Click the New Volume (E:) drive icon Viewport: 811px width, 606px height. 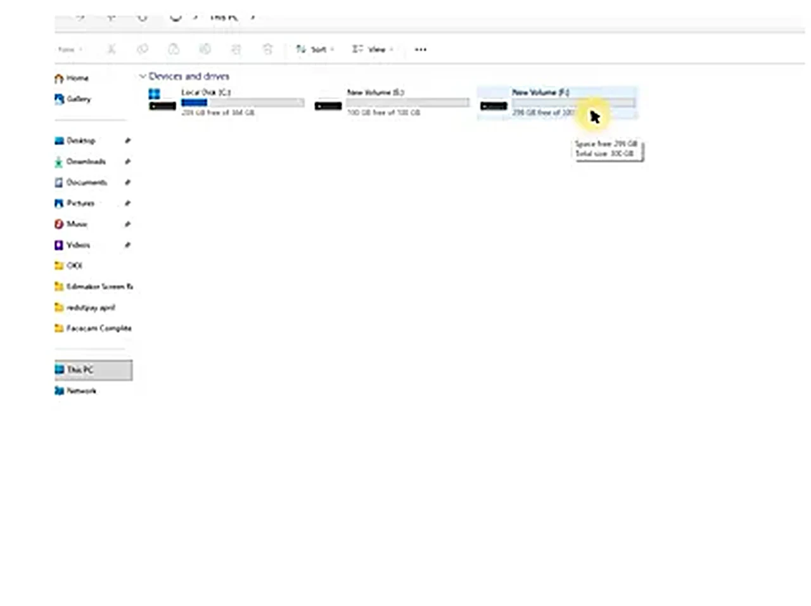328,105
